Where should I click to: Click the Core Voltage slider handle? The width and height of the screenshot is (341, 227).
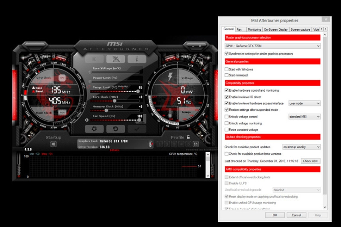pos(90,72)
